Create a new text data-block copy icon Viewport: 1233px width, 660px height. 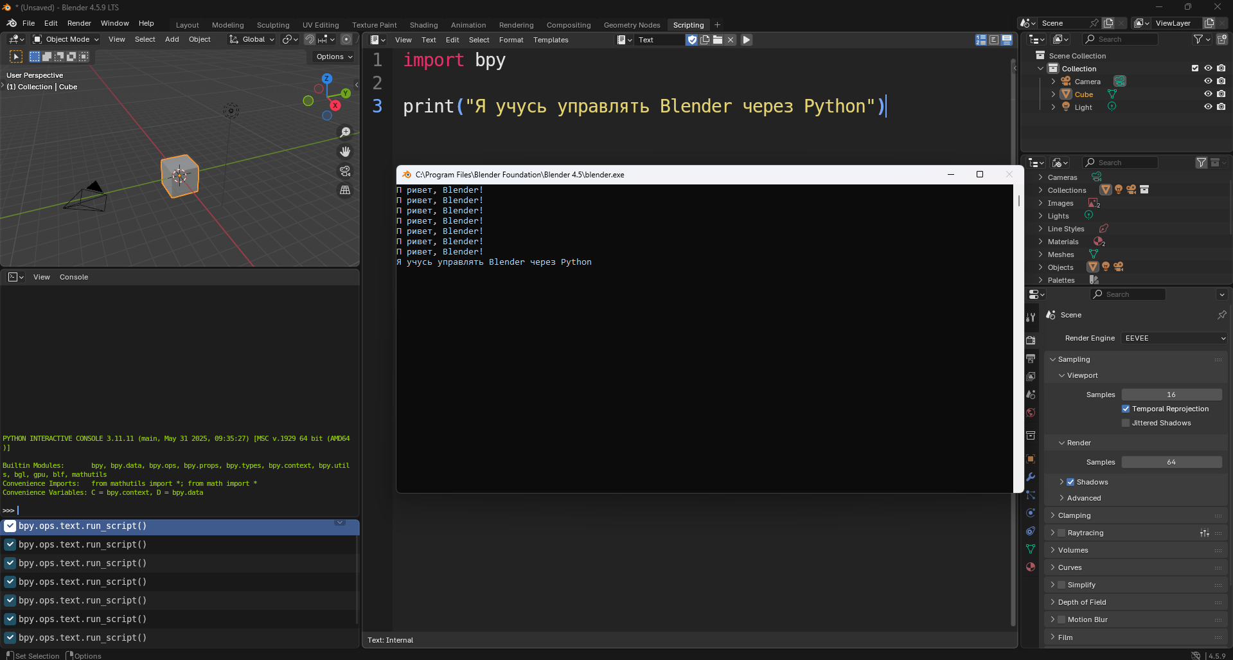coord(705,40)
